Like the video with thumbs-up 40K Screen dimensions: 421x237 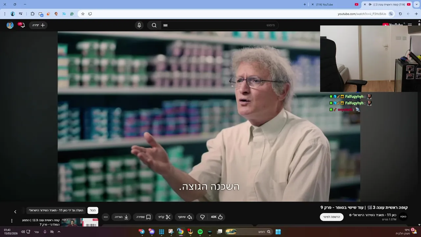click(217, 217)
